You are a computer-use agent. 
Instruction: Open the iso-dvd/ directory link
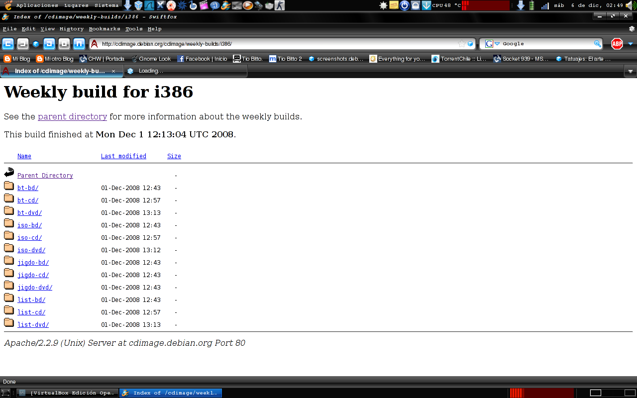[x=31, y=250]
